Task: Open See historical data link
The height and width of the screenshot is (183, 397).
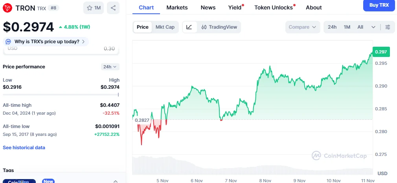Action: tap(24, 148)
